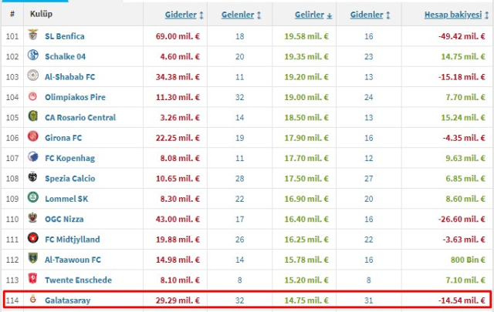Click the Al-Taawoun FC club crest

click(33, 258)
